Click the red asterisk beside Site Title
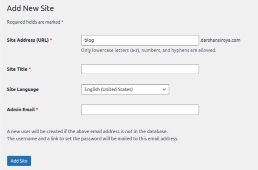258x170 pixels. (30, 68)
